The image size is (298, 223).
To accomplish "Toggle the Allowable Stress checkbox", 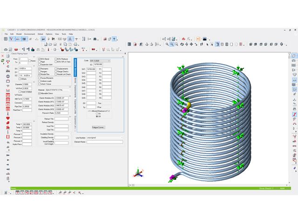I will 39,93.
